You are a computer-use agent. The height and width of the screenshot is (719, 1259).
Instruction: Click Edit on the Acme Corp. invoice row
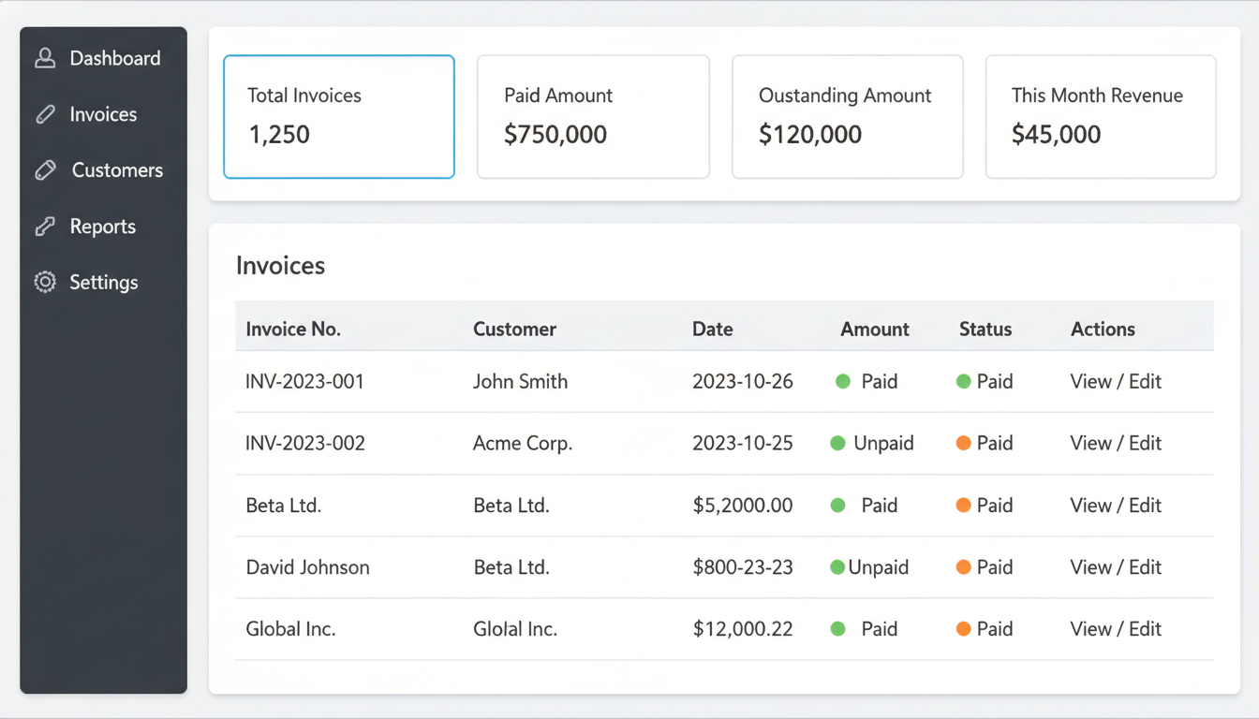(x=1145, y=443)
